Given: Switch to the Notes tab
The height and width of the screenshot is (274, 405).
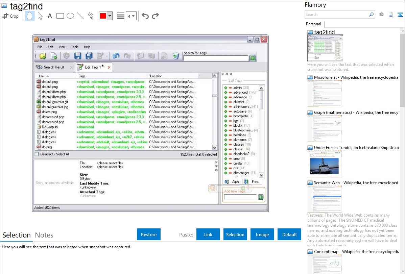Looking at the screenshot, I should click(x=44, y=235).
